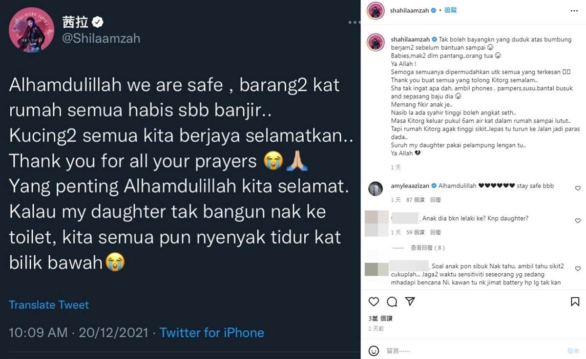586x359 pixels.
Task: Save post with the bookmark icon
Action: tap(575, 302)
